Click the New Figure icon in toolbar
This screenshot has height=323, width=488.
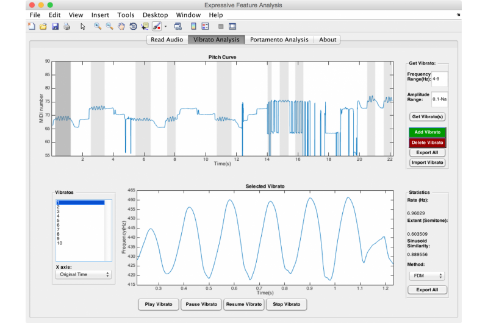[x=32, y=26]
